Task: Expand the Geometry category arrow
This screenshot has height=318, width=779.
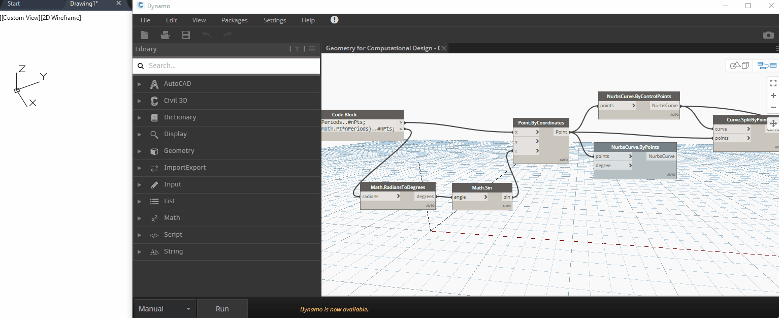Action: (140, 151)
